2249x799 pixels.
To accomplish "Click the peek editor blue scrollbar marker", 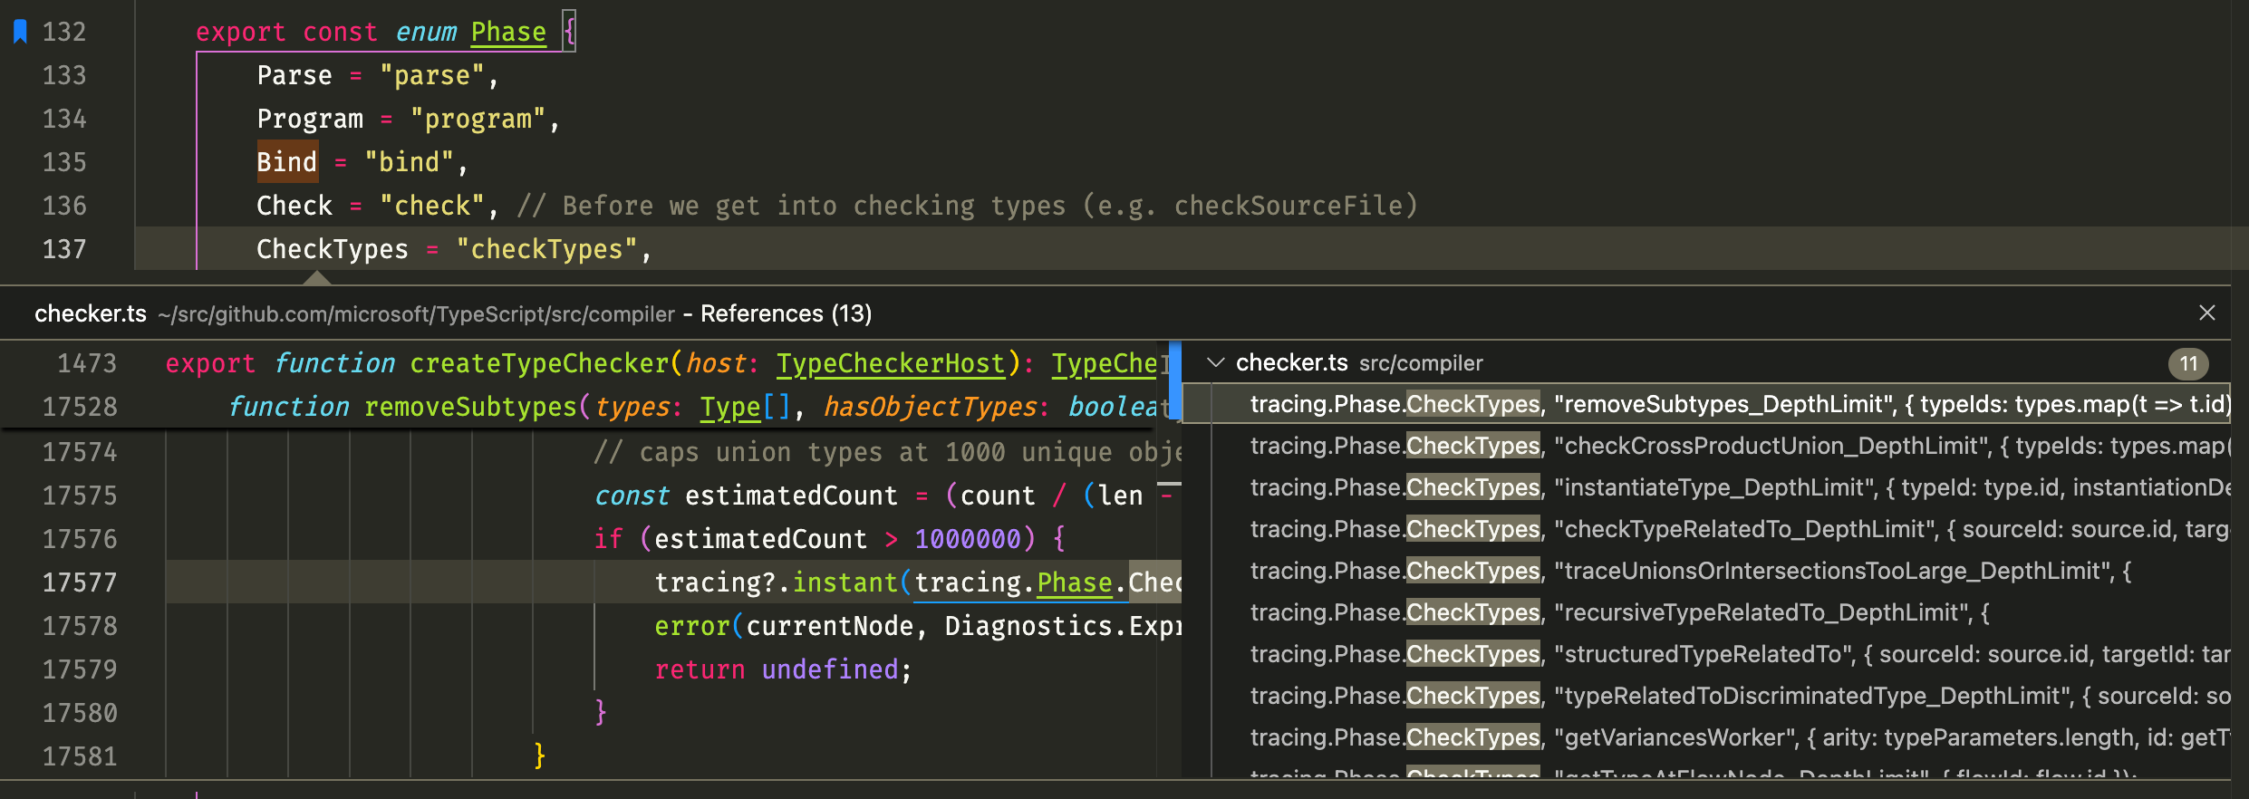I will (x=1174, y=380).
